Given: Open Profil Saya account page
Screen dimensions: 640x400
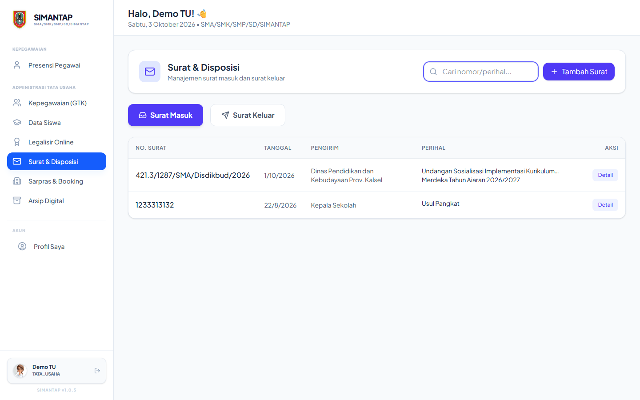Looking at the screenshot, I should tap(56, 247).
